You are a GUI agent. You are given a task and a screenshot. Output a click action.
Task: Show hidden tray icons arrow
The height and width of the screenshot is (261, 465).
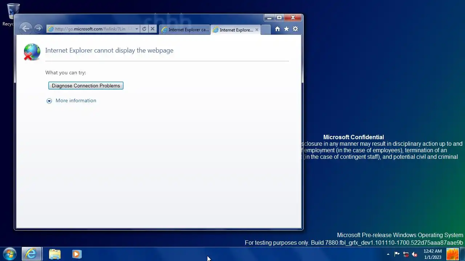[x=388, y=254]
